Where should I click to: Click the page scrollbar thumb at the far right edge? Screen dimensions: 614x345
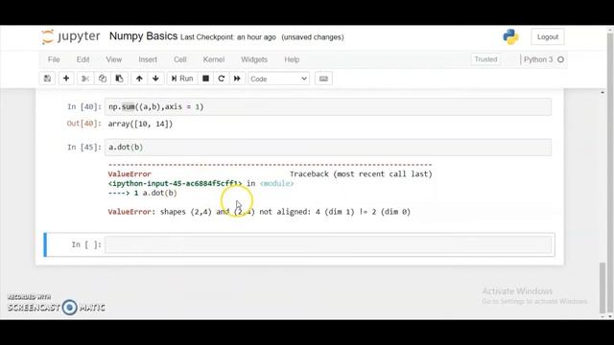point(610,172)
